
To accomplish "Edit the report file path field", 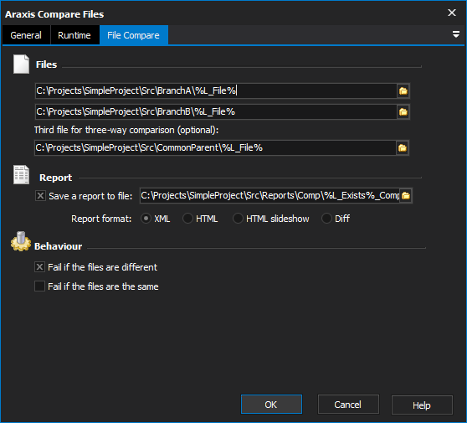I will (269, 195).
